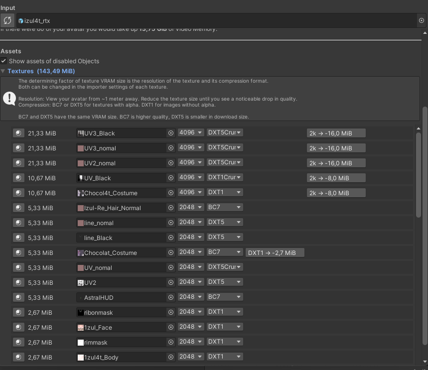
Task: Click object picker next to 1zul_Face texture
Action: (171, 327)
